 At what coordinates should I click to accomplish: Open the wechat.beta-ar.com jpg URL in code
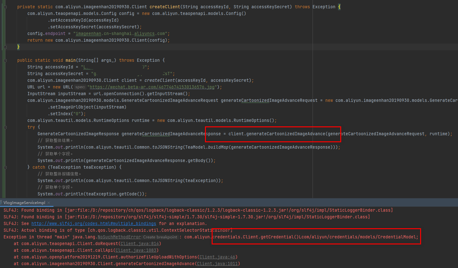point(152,87)
